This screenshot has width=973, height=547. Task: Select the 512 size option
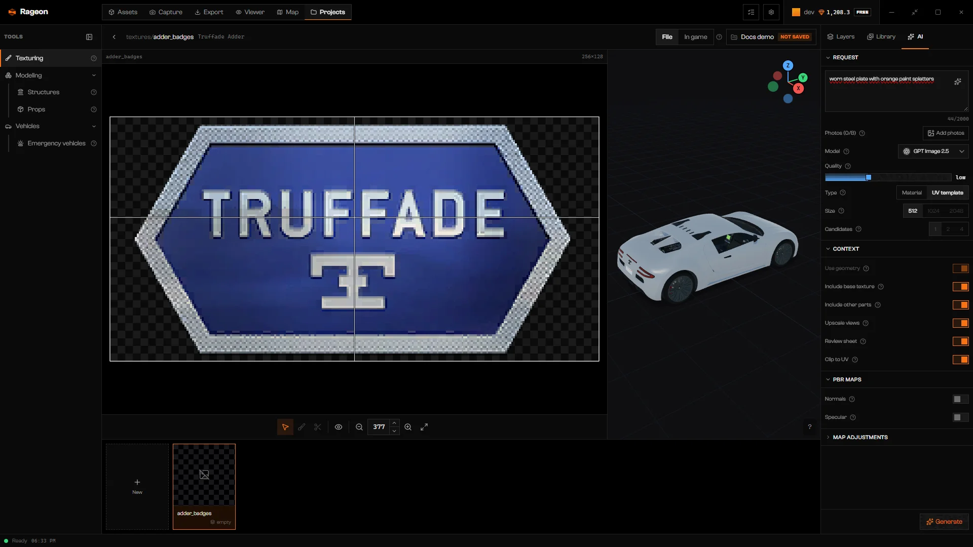913,211
